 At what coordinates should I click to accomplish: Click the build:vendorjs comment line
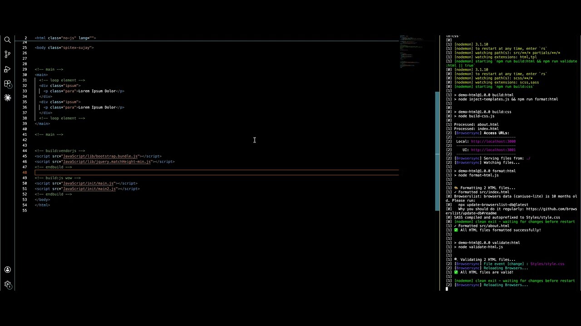click(x=59, y=151)
